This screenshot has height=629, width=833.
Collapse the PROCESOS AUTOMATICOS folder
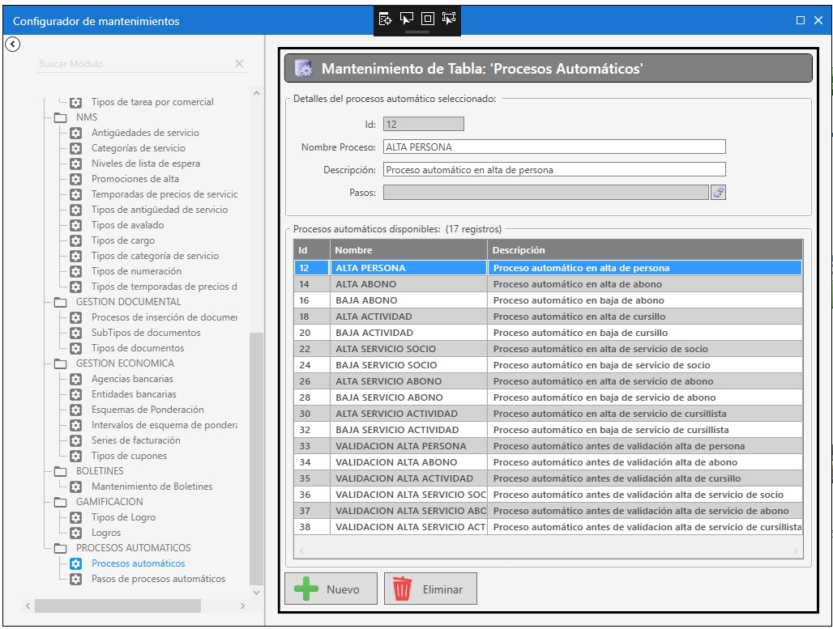pos(61,548)
